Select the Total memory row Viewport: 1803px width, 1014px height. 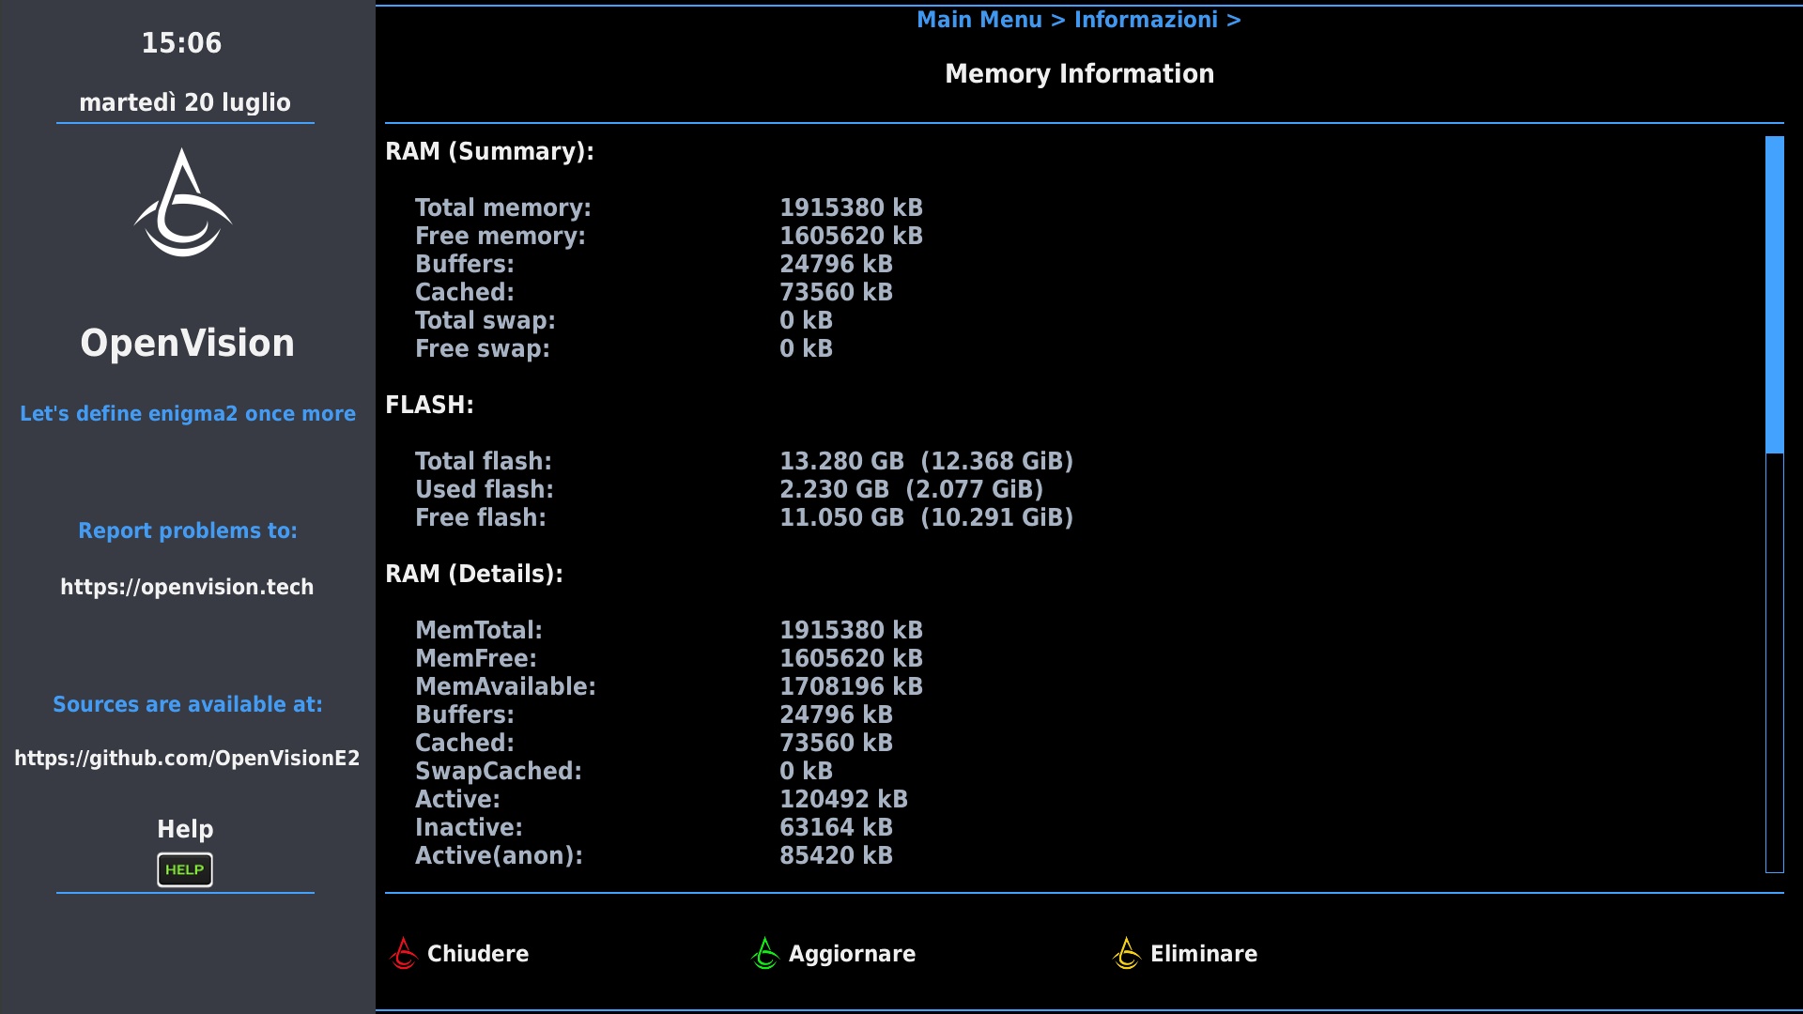(669, 207)
